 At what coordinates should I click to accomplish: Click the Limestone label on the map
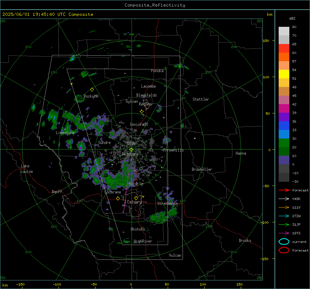[65, 133]
